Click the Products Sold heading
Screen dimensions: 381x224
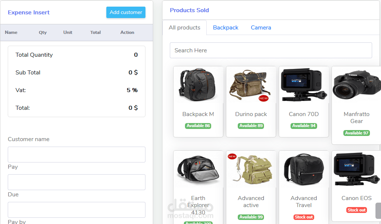pos(189,10)
